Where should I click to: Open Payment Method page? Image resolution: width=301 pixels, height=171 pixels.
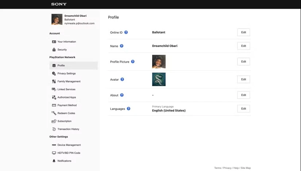pos(67,105)
